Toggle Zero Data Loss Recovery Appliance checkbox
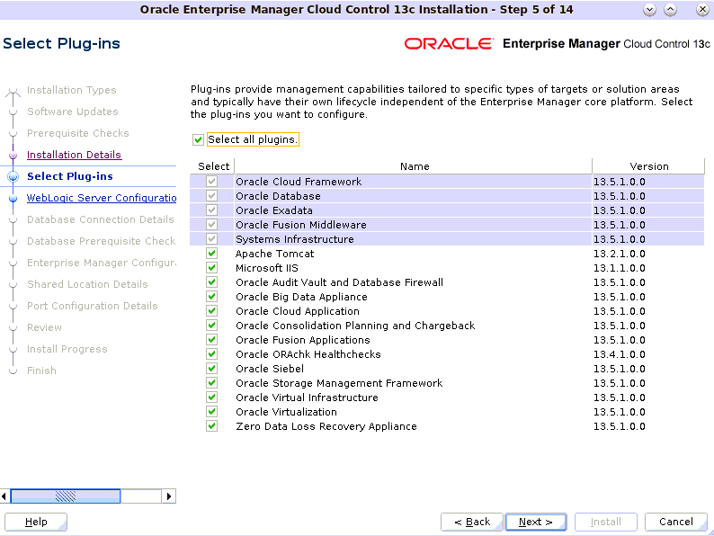This screenshot has width=714, height=536. [211, 426]
